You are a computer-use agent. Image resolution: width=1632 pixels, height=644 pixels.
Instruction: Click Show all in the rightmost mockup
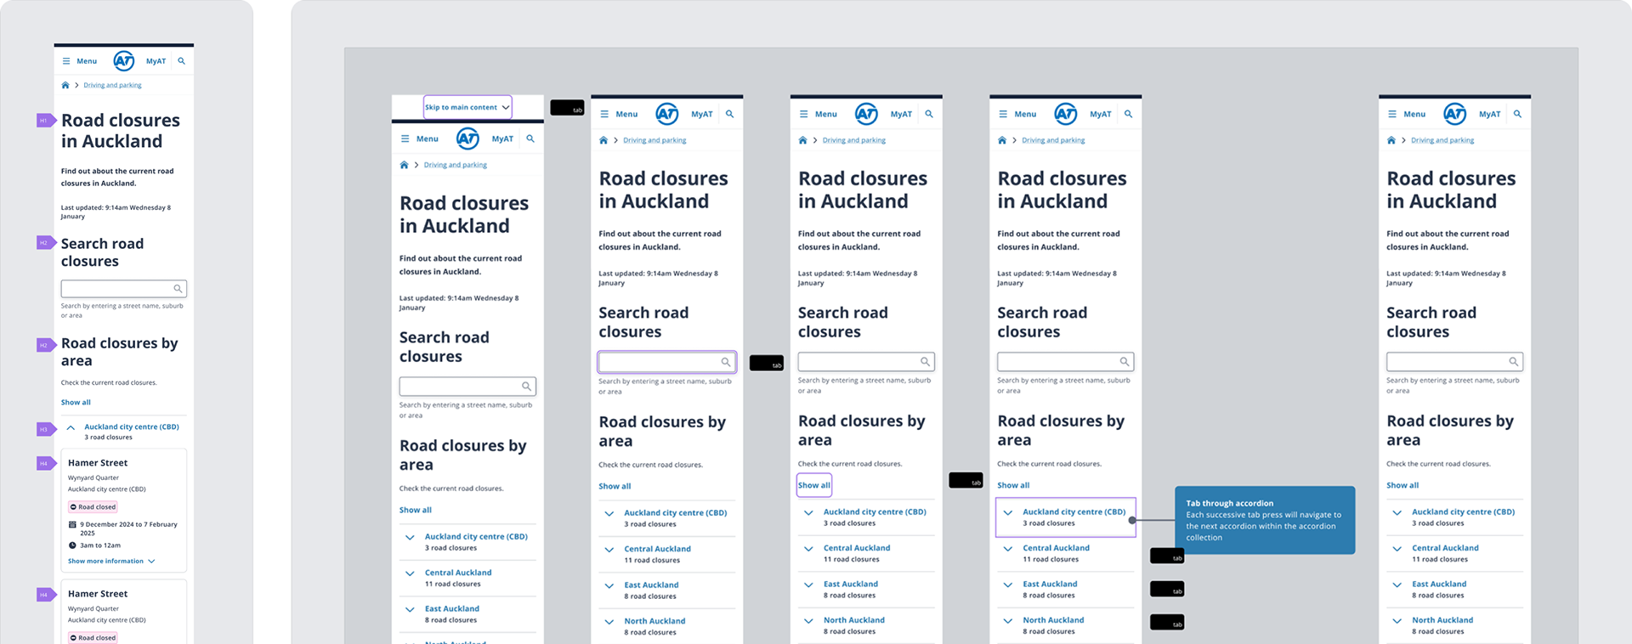point(1402,485)
